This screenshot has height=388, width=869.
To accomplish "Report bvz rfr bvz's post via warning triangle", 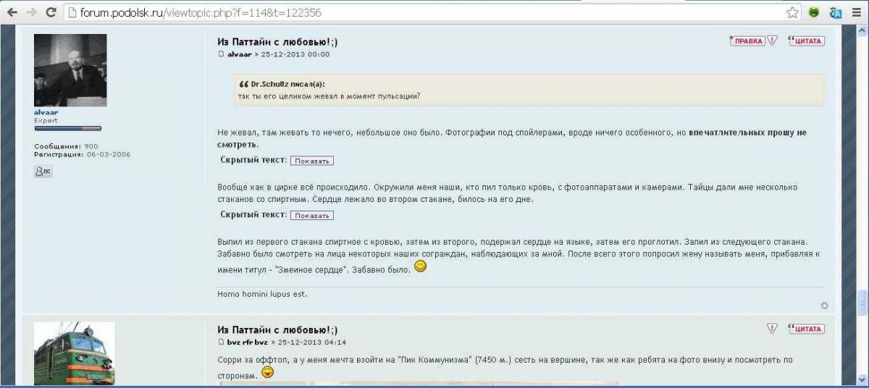I will coord(772,329).
